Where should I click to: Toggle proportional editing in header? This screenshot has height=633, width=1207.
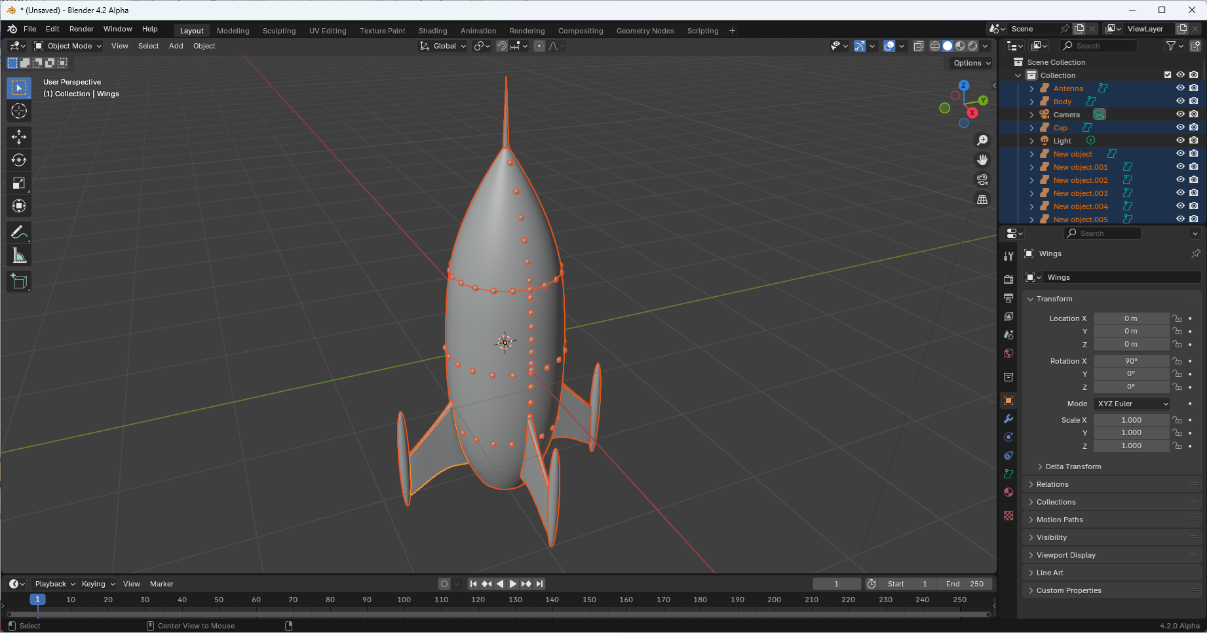[x=539, y=46]
